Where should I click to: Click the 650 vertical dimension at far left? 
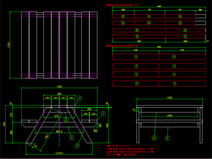[4, 124]
